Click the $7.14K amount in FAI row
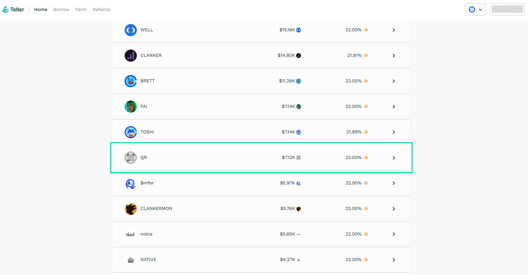Screen dimensions: 528x275 (x=288, y=106)
